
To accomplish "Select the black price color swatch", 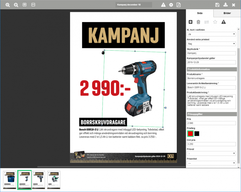I will [x=197, y=134].
